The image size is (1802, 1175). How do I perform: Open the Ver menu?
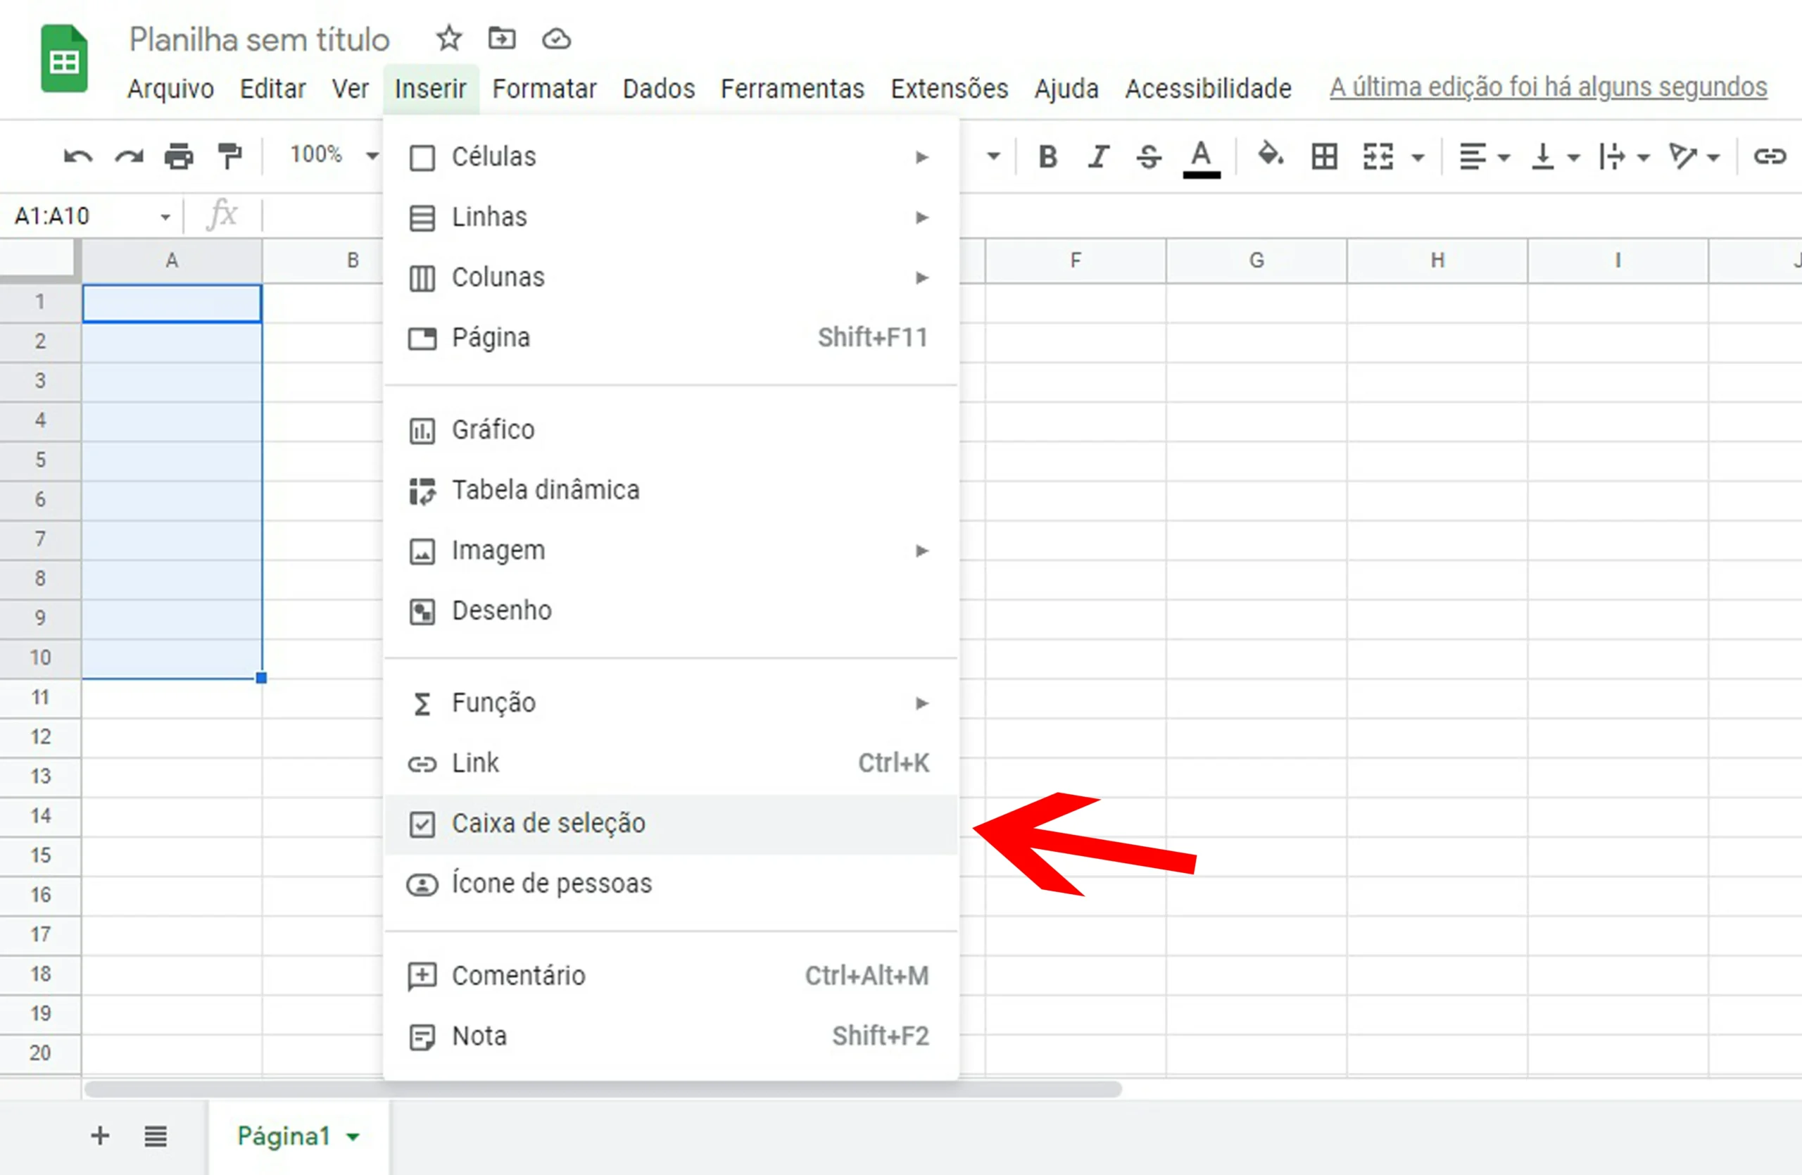pos(350,89)
